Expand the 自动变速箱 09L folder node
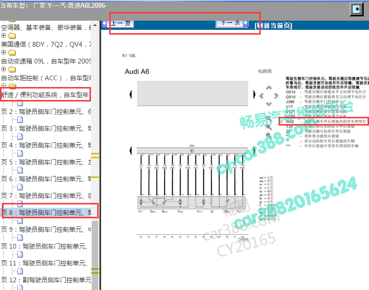The width and height of the screenshot is (369, 290). pos(3,52)
